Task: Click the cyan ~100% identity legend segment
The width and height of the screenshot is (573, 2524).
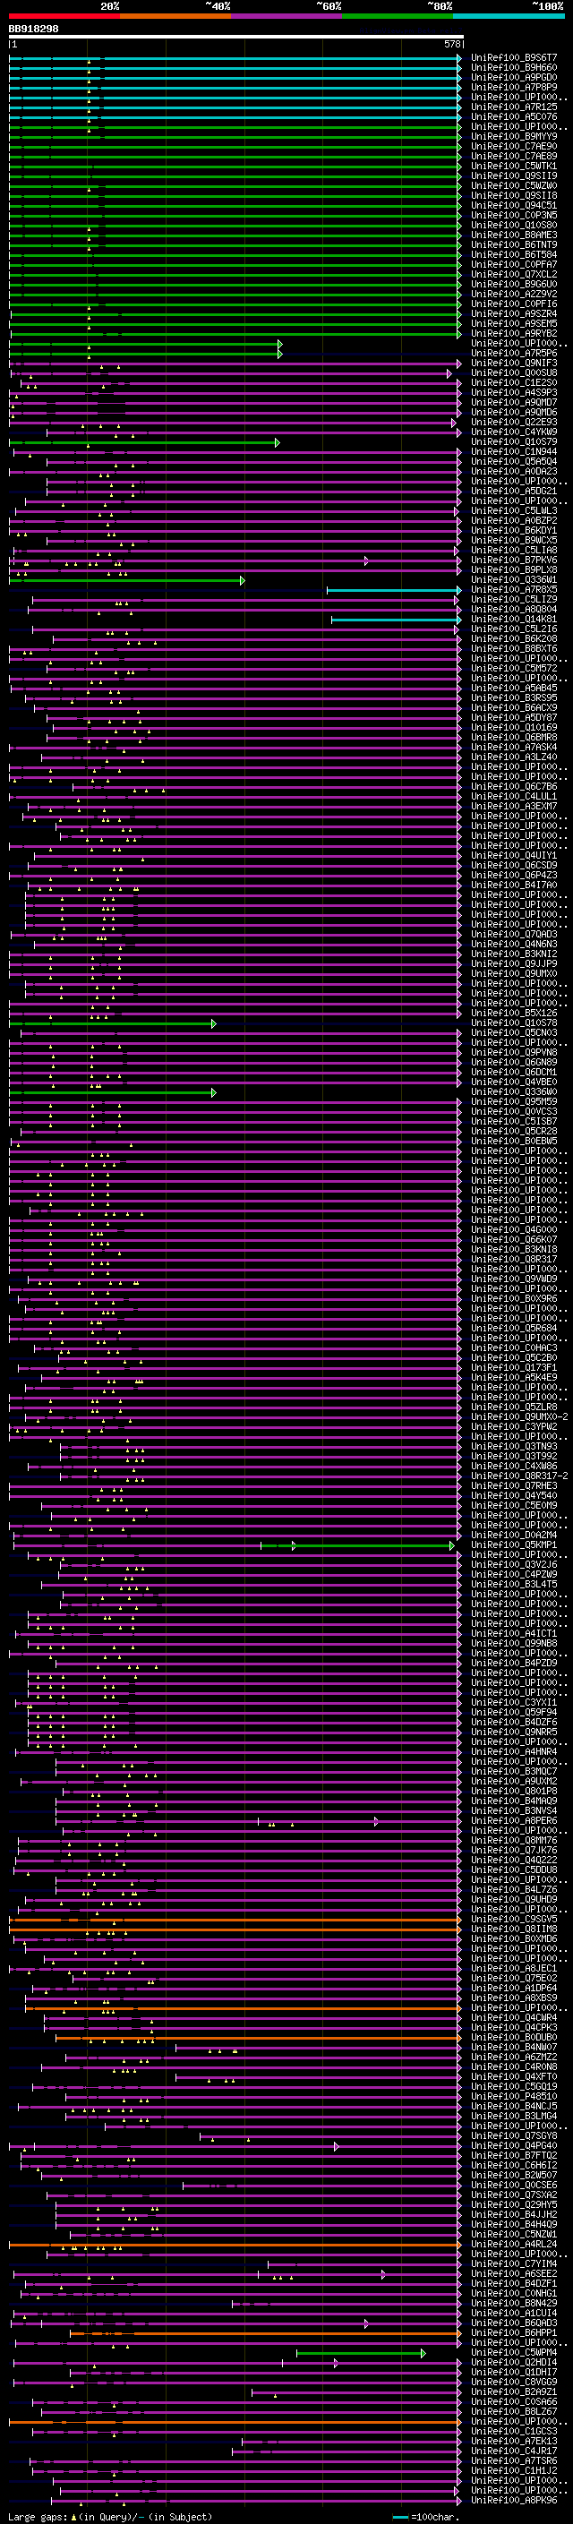Action: 509,16
